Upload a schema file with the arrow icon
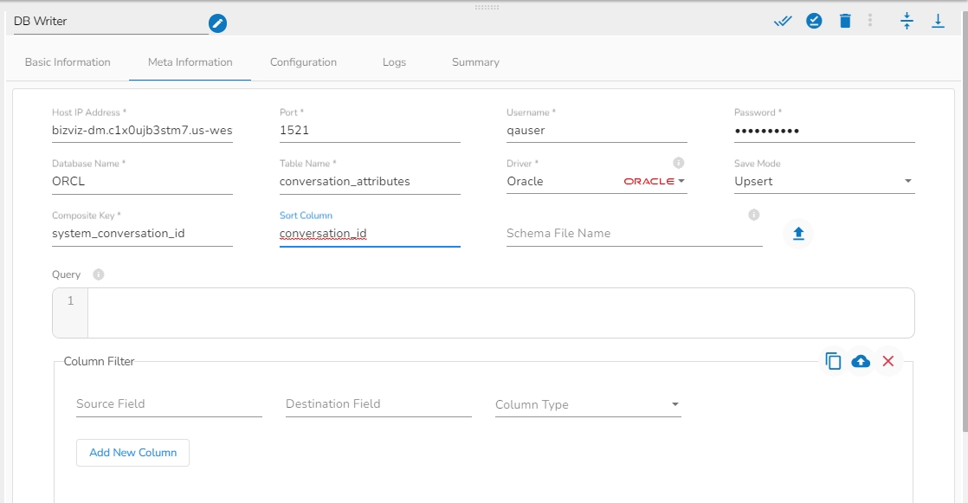 798,234
